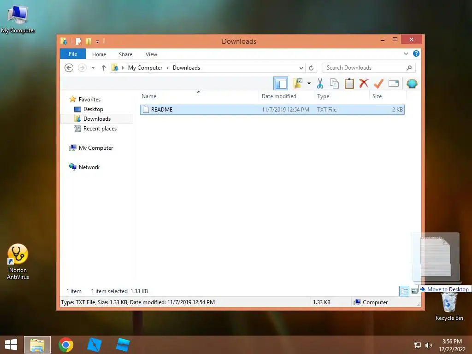The image size is (472, 354).
Task: Click the network tray icon
Action: 418,345
